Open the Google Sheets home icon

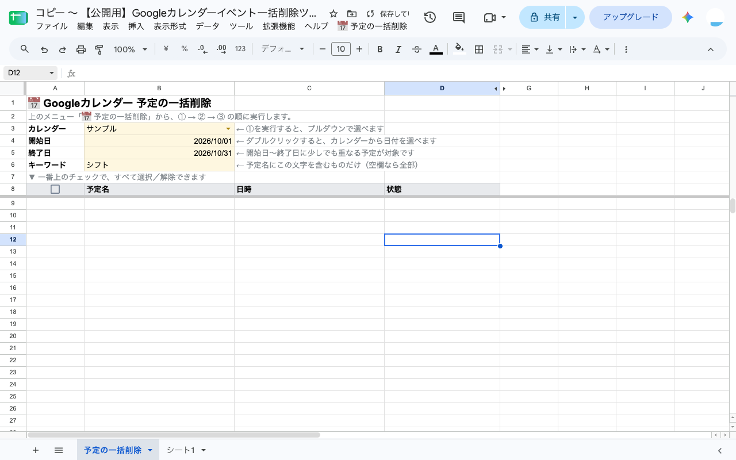click(18, 18)
